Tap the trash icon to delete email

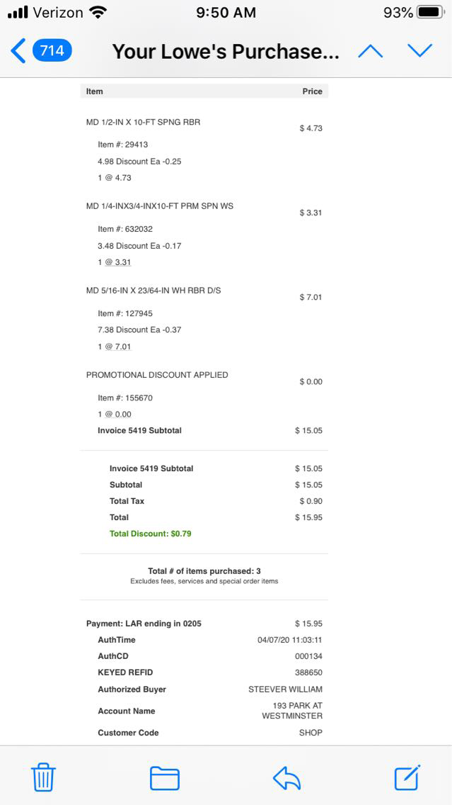click(x=43, y=777)
